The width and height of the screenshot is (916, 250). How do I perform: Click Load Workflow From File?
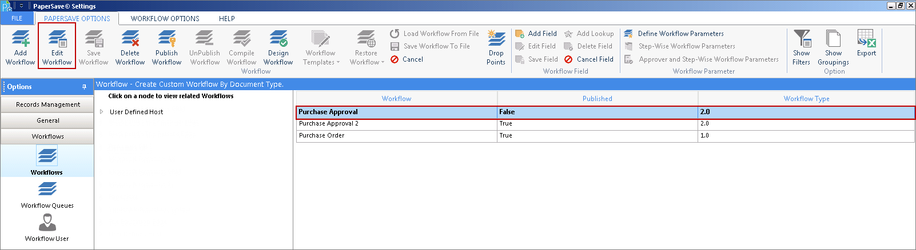pyautogui.click(x=435, y=34)
